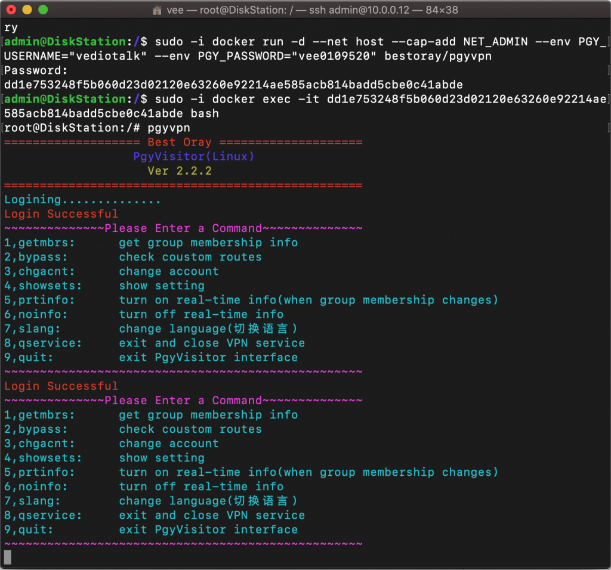Click '6,noinfo:' in the first menu list
Viewport: 611px width, 570px height.
(36, 315)
